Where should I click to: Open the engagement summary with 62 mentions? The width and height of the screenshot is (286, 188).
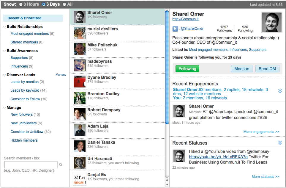point(220,94)
